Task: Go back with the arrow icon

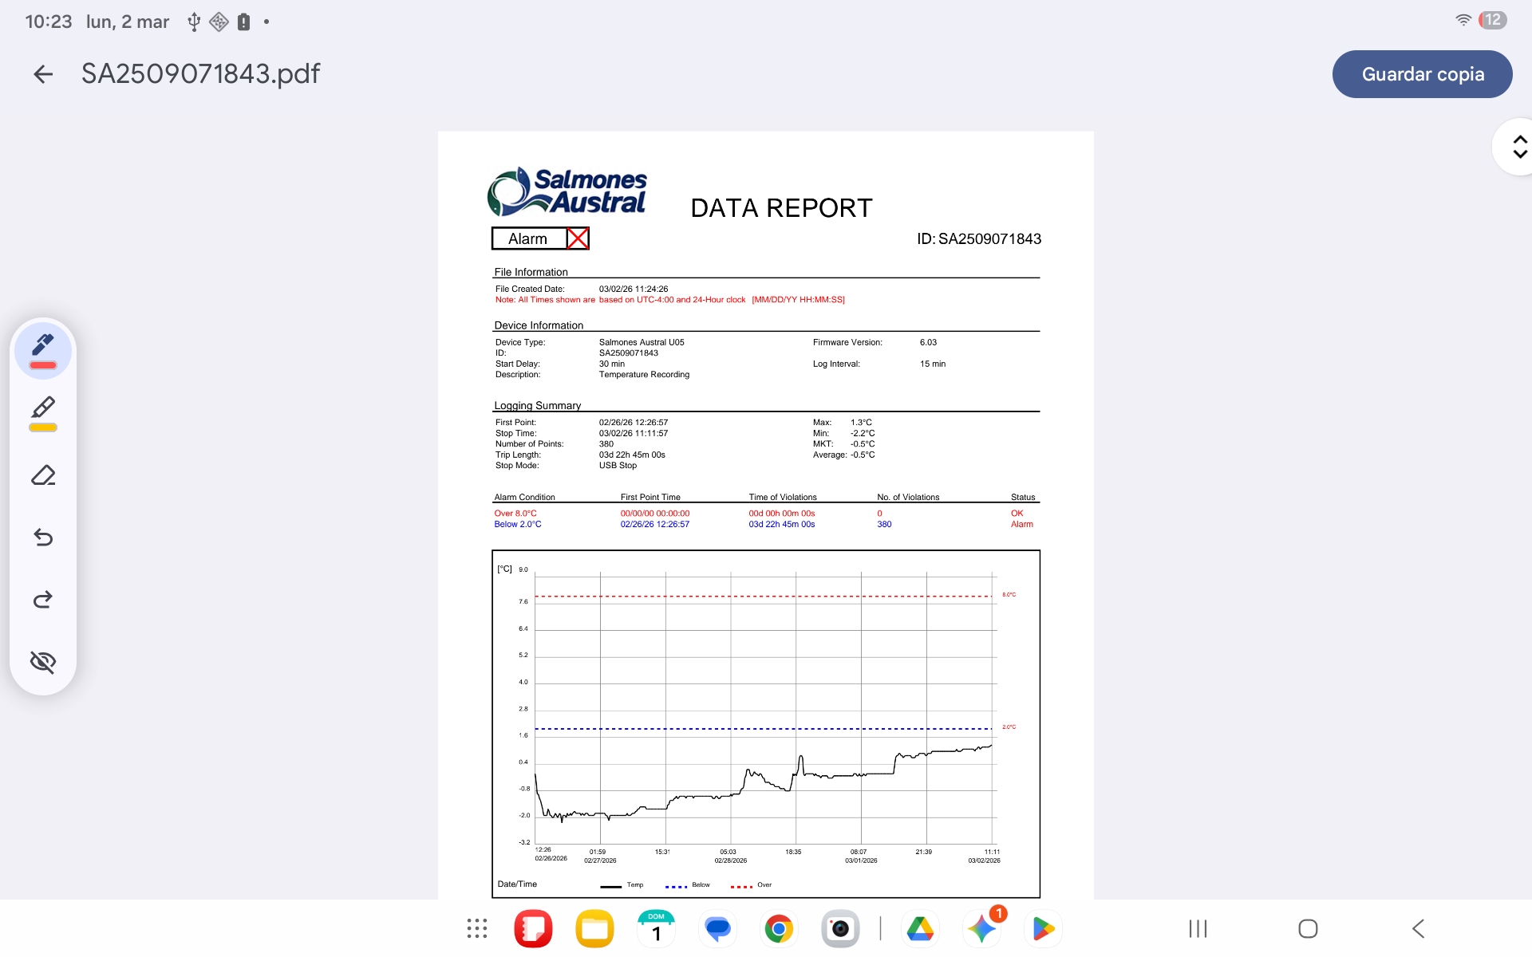Action: point(43,74)
